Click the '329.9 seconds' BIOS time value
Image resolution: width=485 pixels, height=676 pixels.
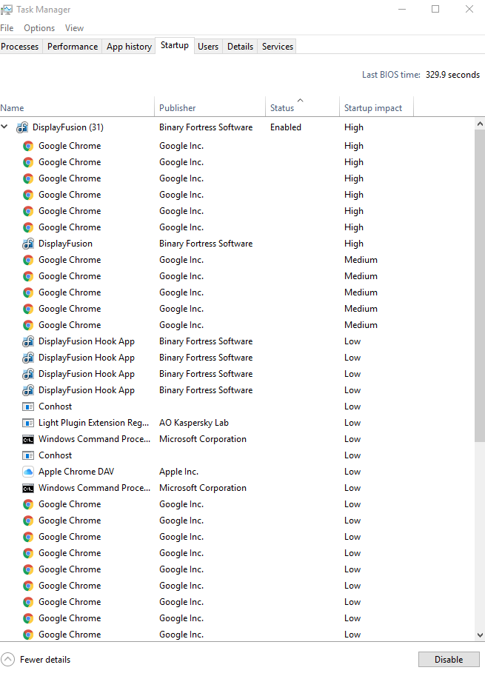coord(452,75)
